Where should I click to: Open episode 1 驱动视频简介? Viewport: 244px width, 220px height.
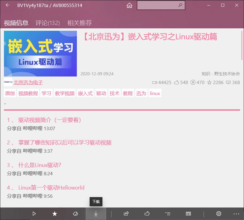pyautogui.click(x=44, y=120)
